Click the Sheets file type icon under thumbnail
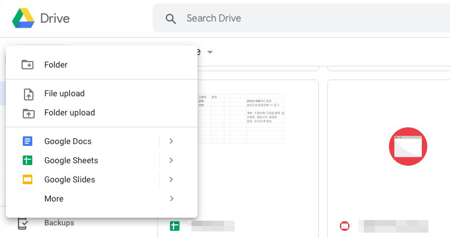450x238 pixels. coord(175,226)
